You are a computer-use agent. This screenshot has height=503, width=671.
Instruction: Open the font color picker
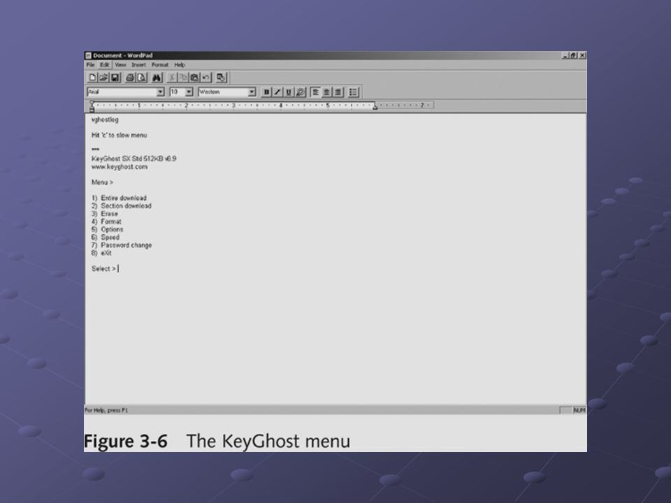tap(301, 92)
